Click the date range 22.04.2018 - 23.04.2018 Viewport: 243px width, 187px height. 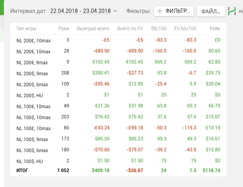pos(80,11)
